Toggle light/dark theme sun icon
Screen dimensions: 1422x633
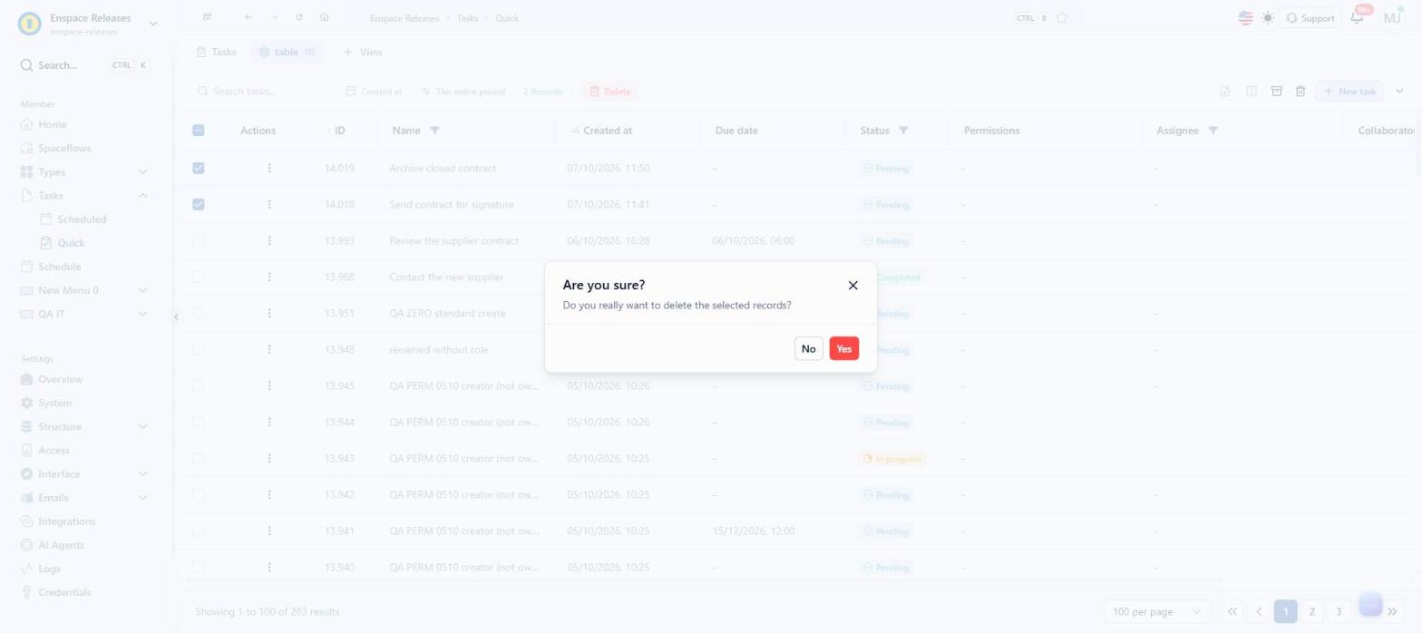click(x=1268, y=17)
